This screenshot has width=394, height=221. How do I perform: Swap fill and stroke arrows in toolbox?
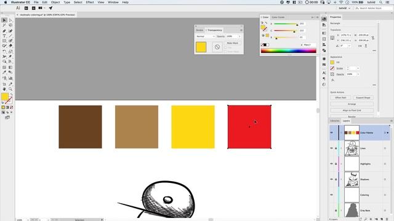click(x=11, y=95)
